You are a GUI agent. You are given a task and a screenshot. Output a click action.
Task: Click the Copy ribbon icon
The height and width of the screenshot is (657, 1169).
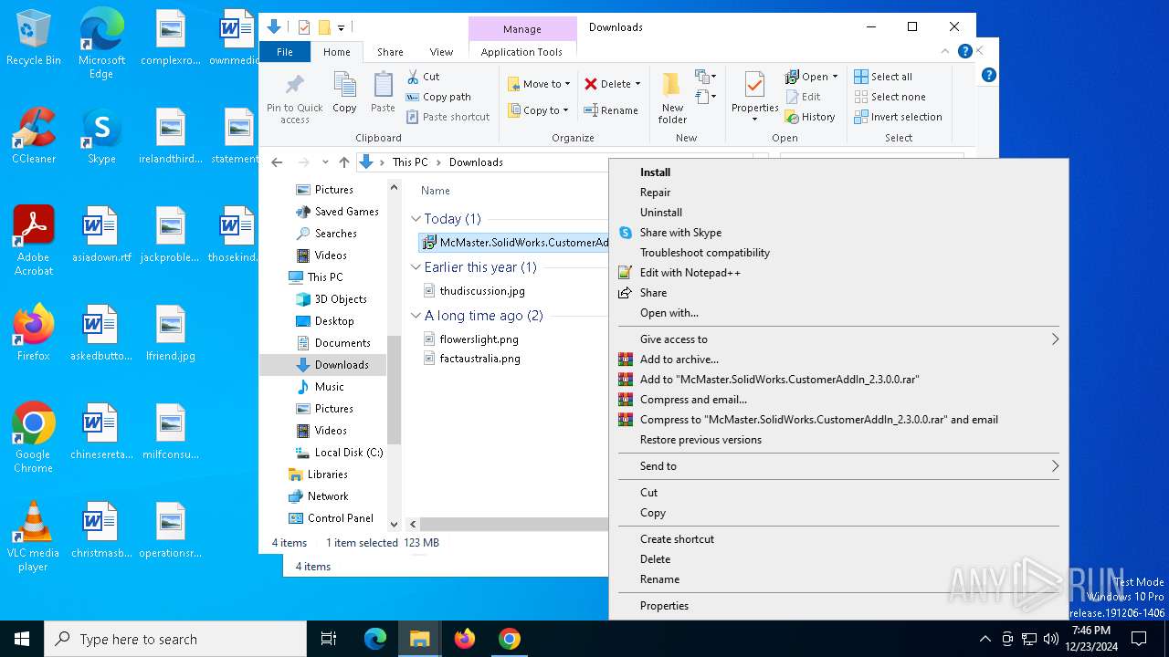(344, 93)
